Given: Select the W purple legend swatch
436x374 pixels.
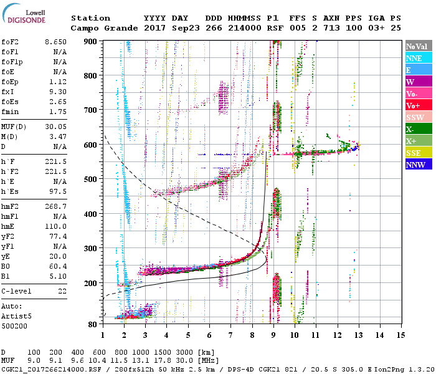Looking at the screenshot, I should 419,82.
